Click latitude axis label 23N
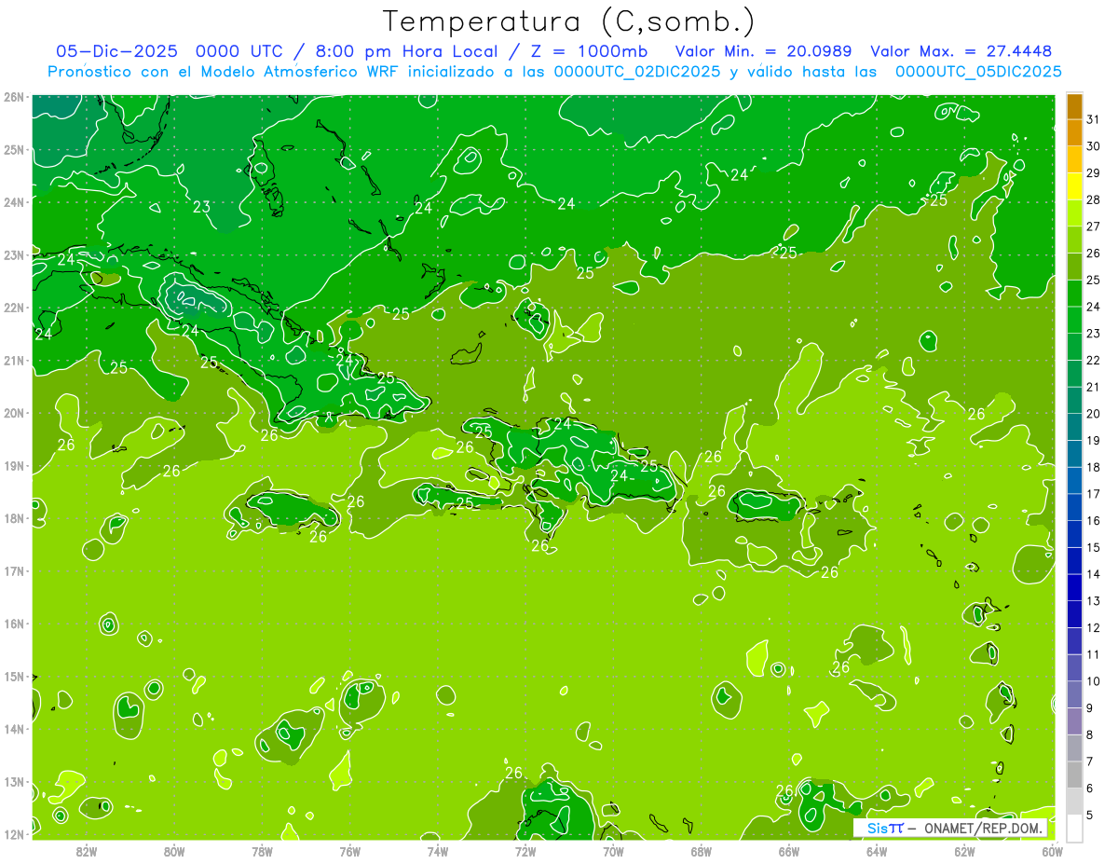1118x864 pixels. [x=13, y=254]
